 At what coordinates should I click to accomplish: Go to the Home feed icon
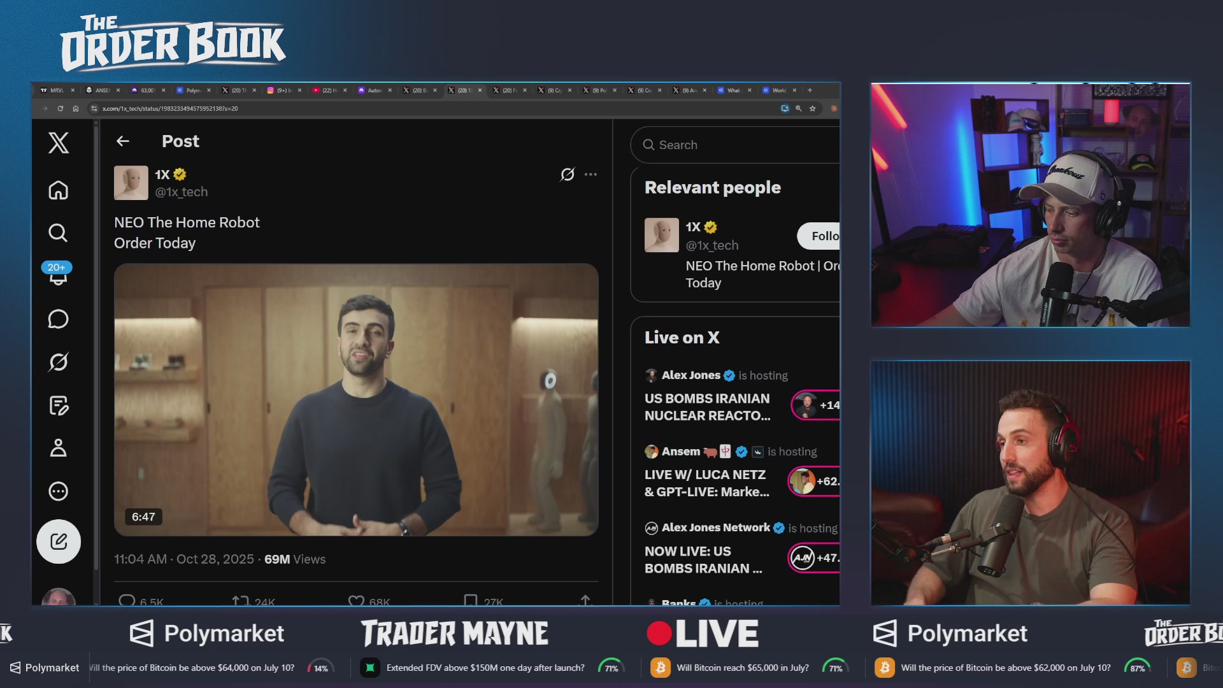59,190
